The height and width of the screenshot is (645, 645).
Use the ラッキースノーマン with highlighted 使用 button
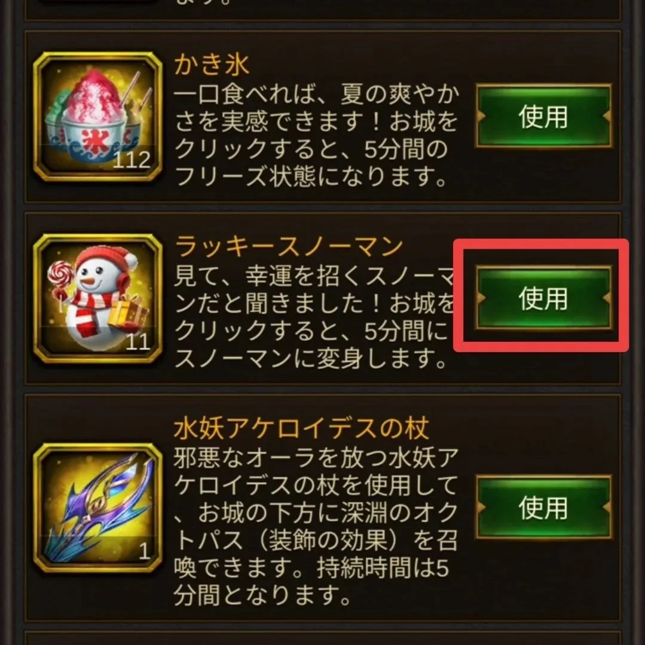tap(543, 298)
